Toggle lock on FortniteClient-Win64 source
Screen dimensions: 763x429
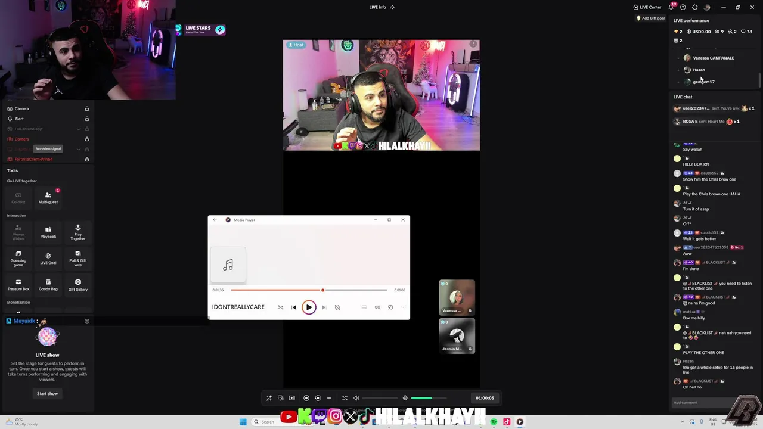click(x=87, y=159)
